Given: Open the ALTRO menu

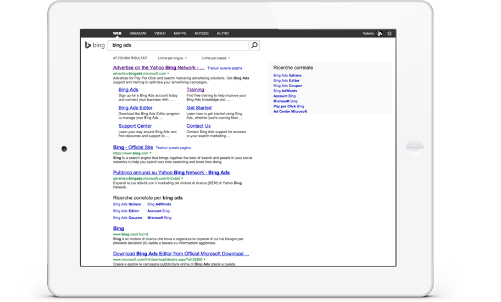Looking at the screenshot, I should click(222, 33).
